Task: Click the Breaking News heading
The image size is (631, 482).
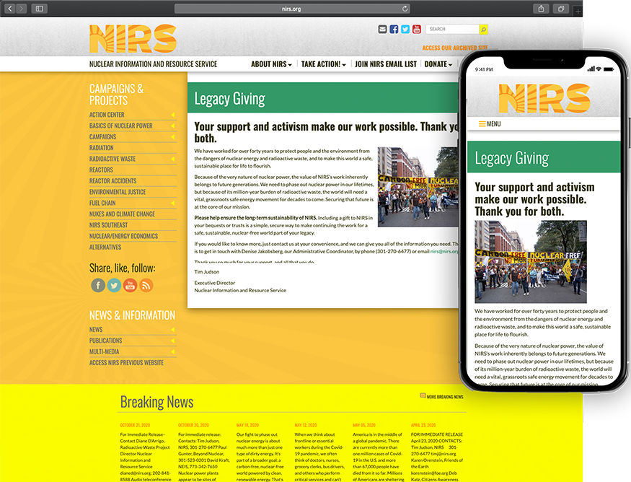Action: tap(156, 402)
